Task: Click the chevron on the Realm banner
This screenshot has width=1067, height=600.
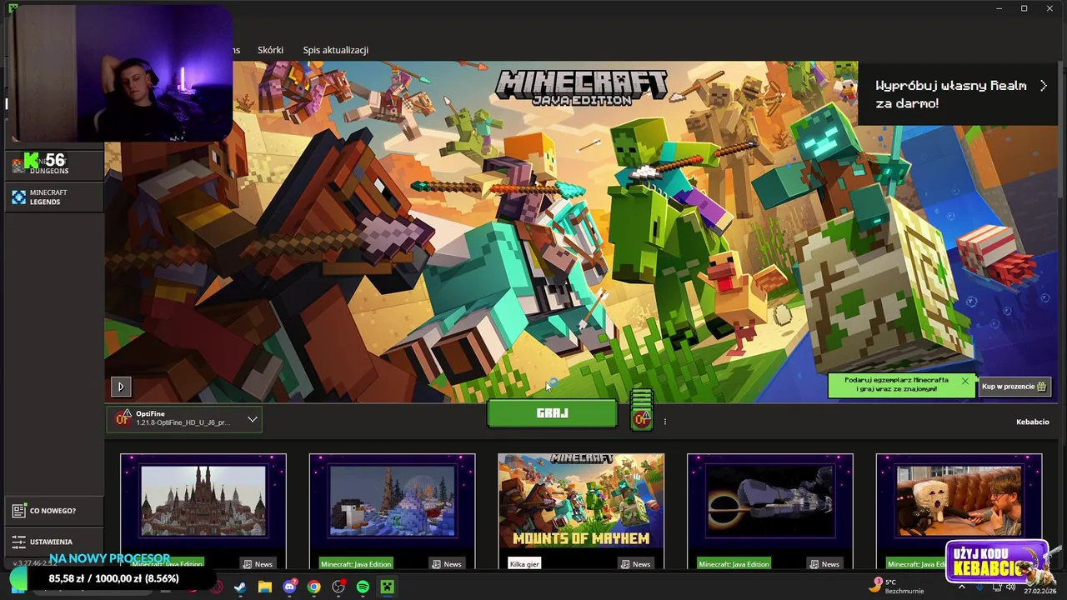Action: pos(1043,86)
